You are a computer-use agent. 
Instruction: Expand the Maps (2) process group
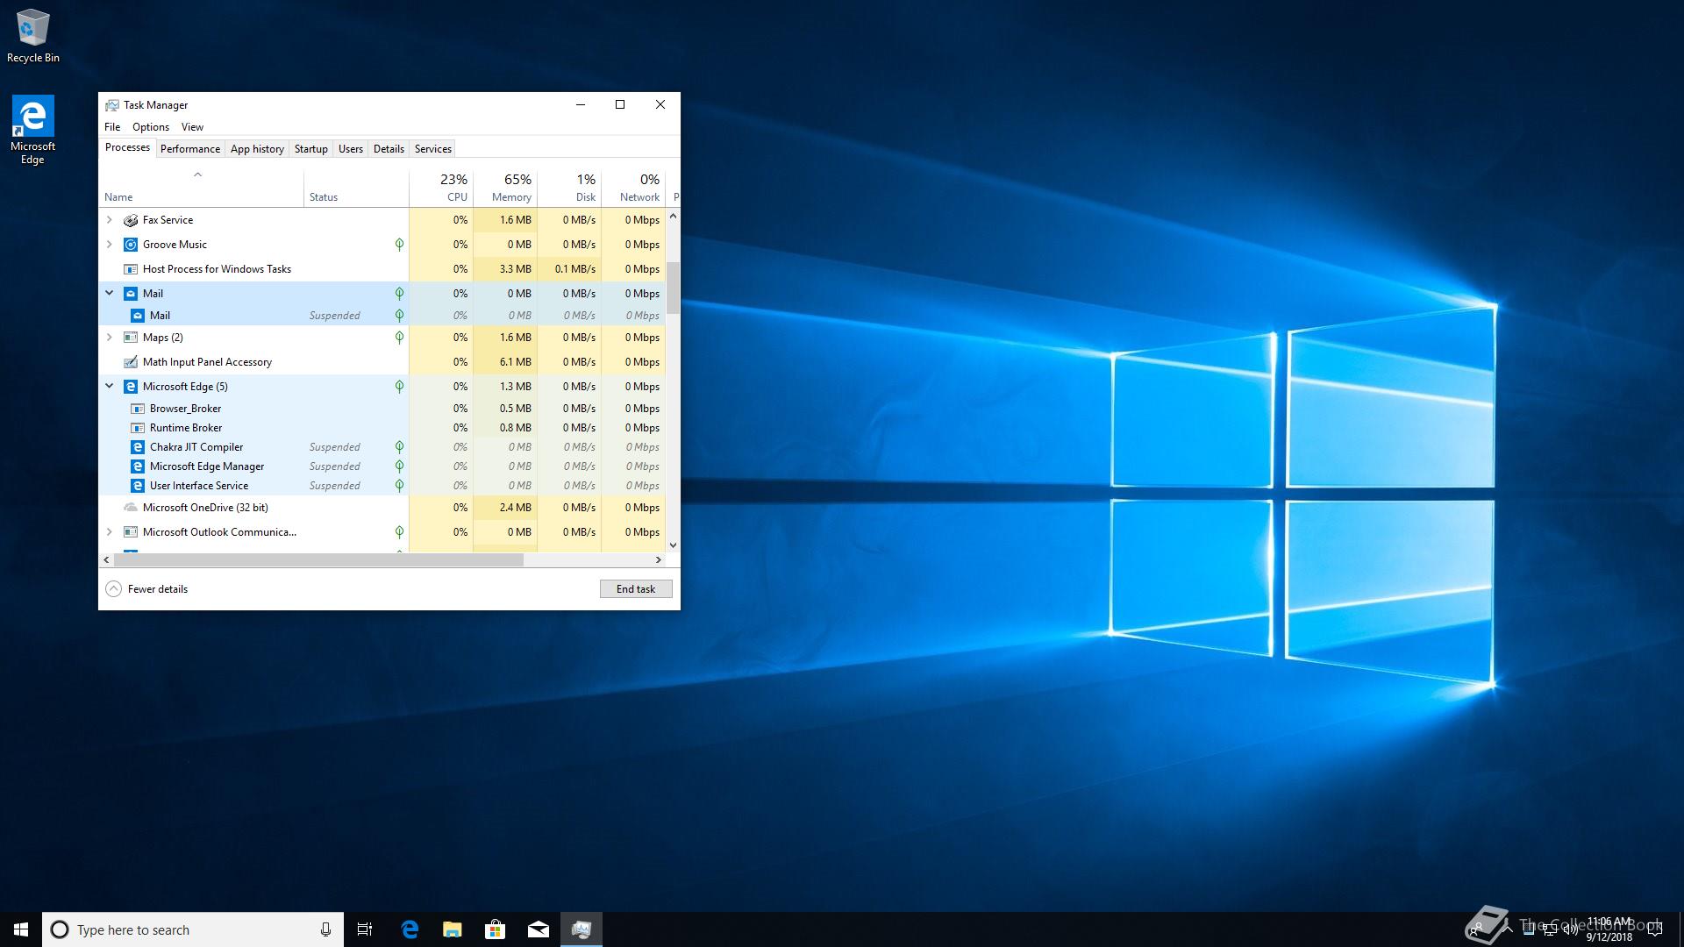coord(110,338)
